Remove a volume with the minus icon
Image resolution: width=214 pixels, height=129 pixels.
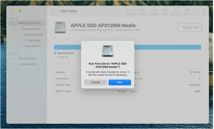pos(133,10)
